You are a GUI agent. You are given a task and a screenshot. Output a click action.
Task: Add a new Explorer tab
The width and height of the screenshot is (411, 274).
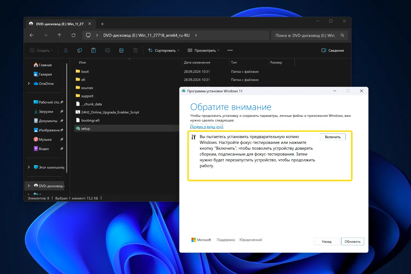pyautogui.click(x=102, y=24)
